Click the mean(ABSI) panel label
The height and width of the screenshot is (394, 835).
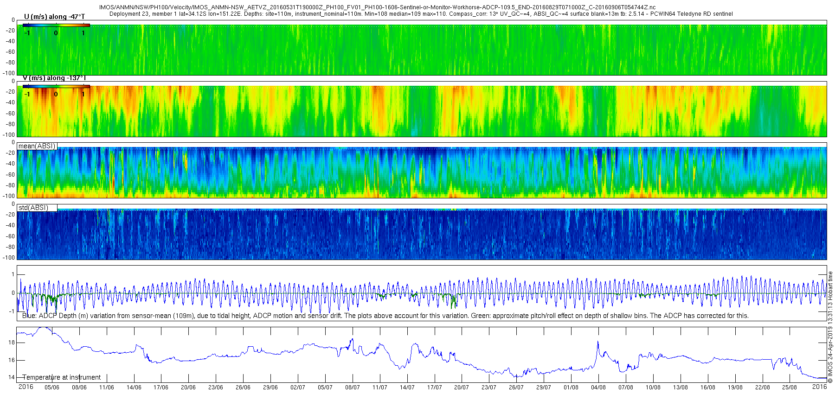37,146
